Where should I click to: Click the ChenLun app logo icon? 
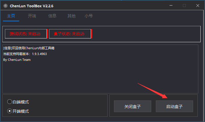click(6, 6)
